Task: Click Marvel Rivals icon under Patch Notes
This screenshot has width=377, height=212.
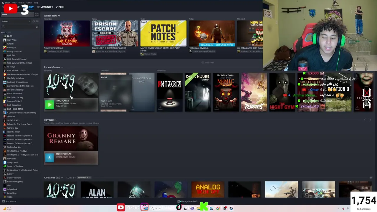Action: (x=142, y=54)
